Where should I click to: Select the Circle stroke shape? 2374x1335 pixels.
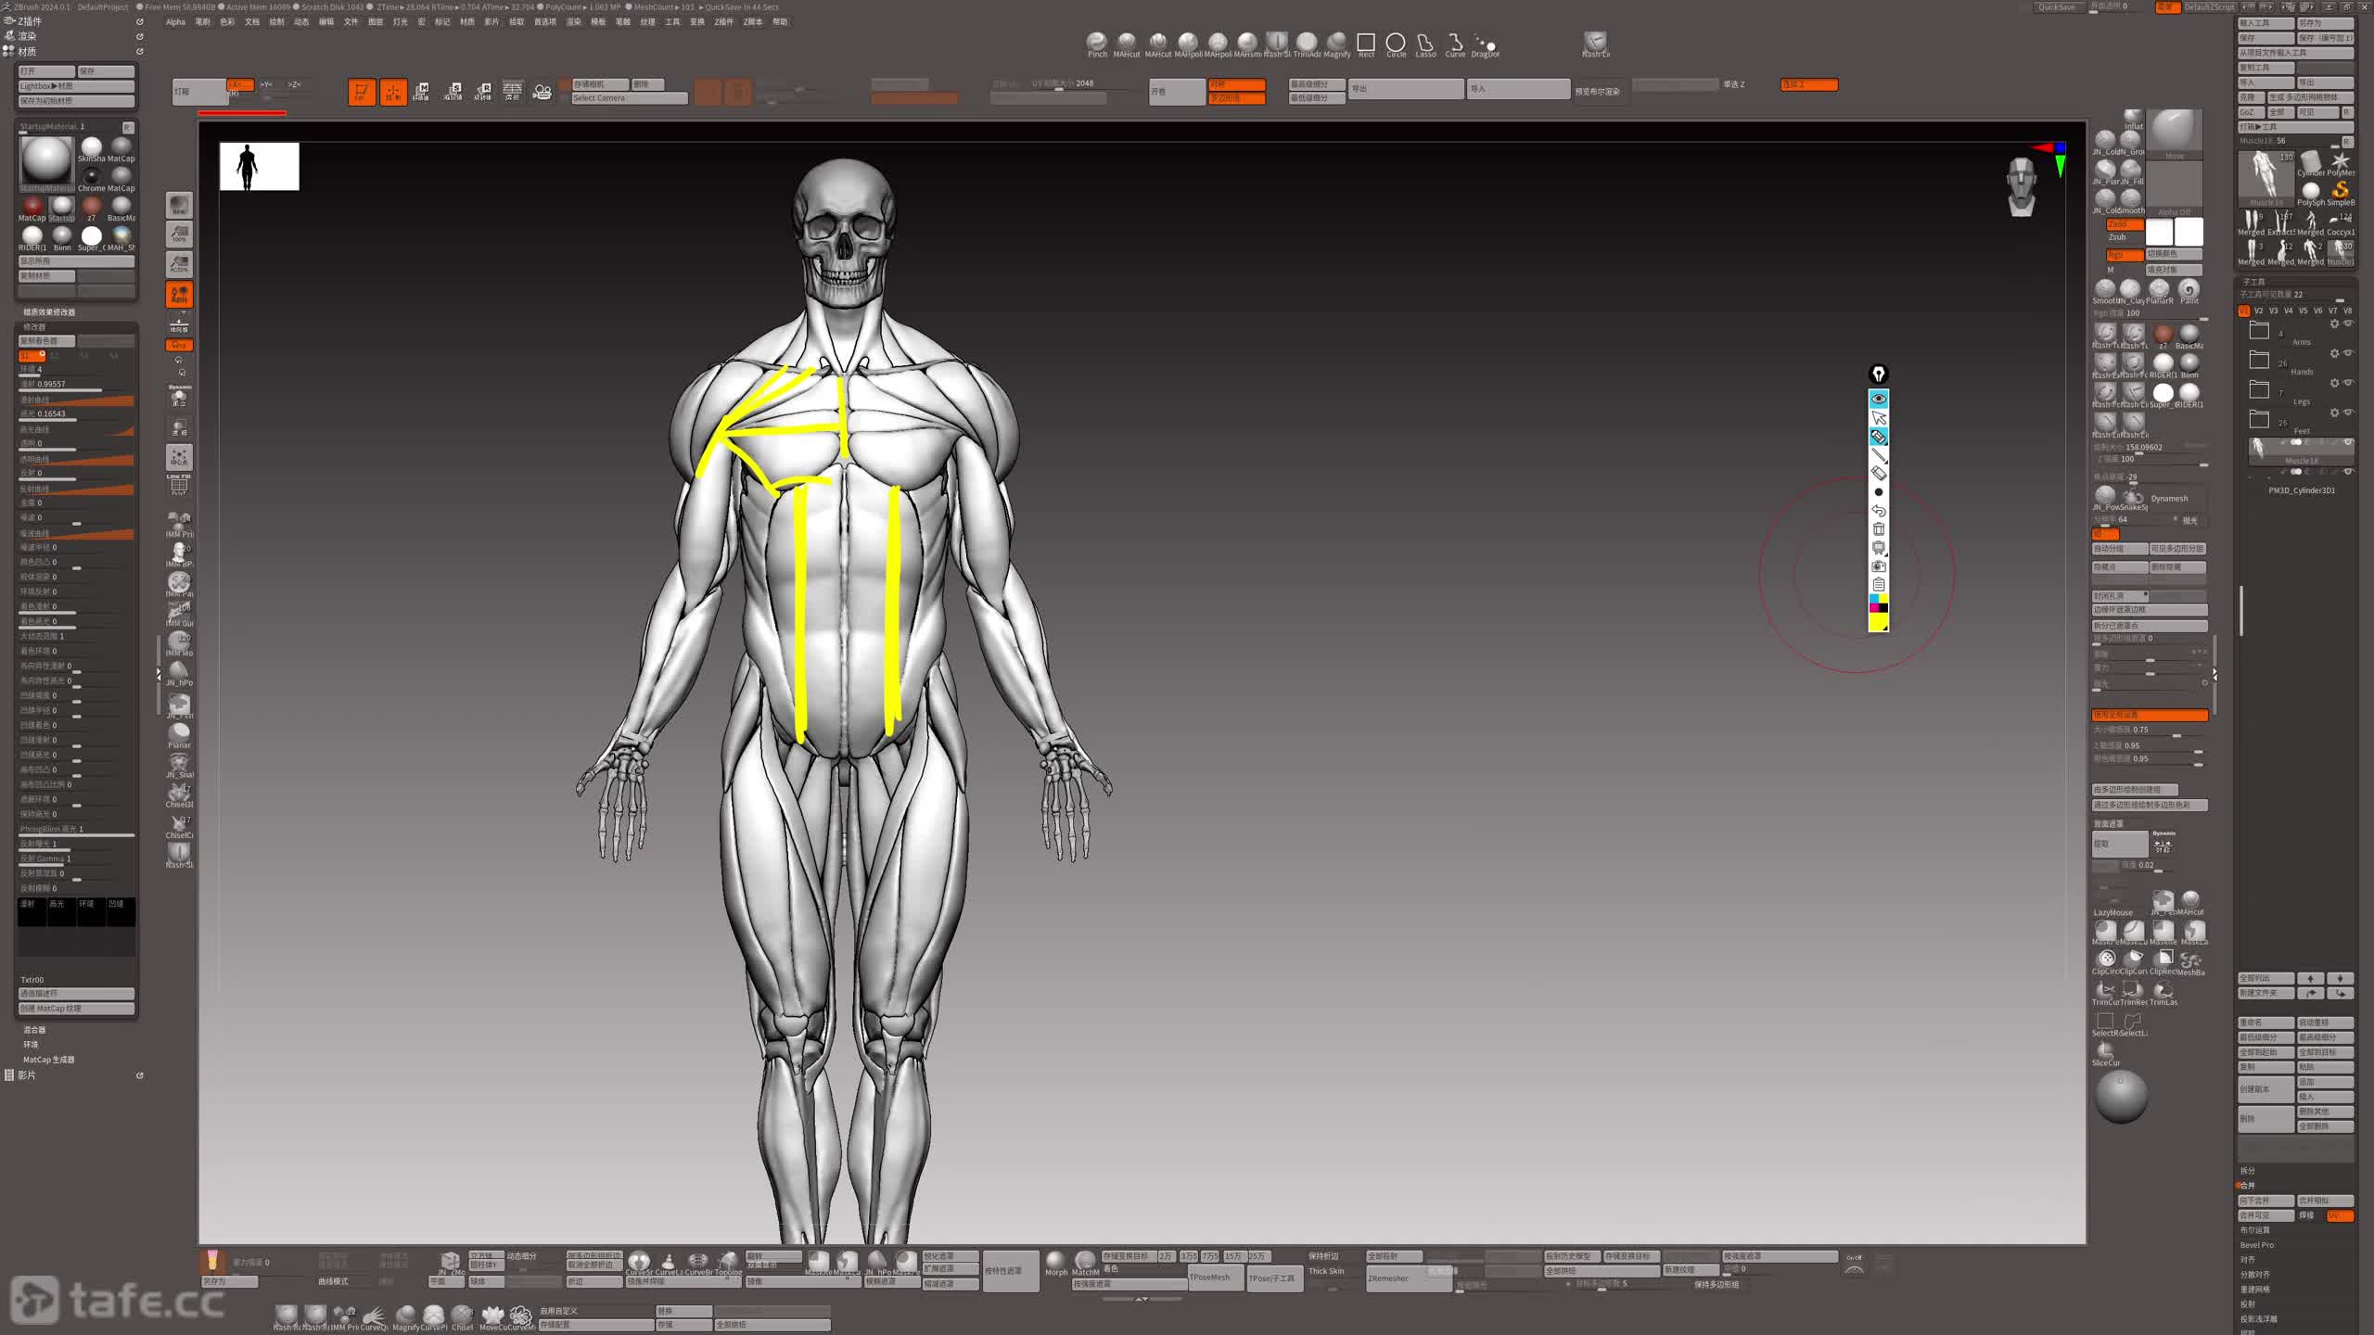(1396, 43)
